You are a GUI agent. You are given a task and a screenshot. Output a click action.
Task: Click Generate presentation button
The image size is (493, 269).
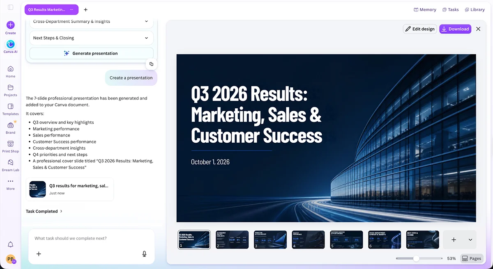click(91, 53)
